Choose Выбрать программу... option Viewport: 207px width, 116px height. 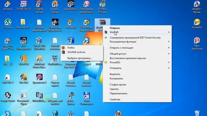click(82, 58)
